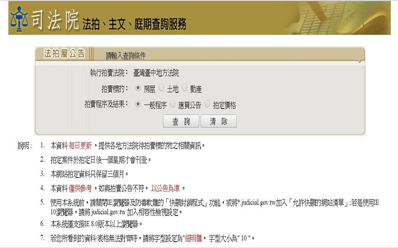Click the 法拍、主文、庭期查詢服務 heading
398x248 pixels.
pos(134,25)
